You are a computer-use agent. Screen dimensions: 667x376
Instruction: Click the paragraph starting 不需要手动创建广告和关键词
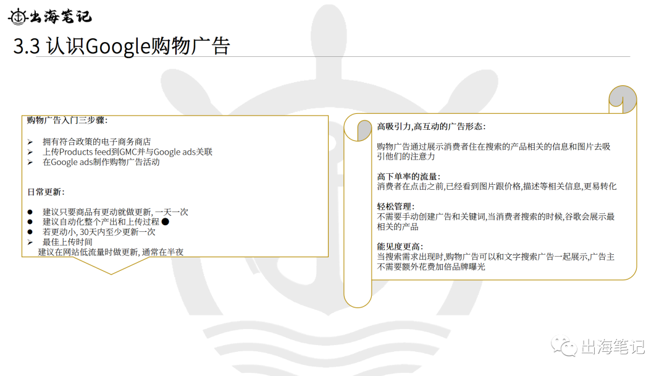[495, 221]
